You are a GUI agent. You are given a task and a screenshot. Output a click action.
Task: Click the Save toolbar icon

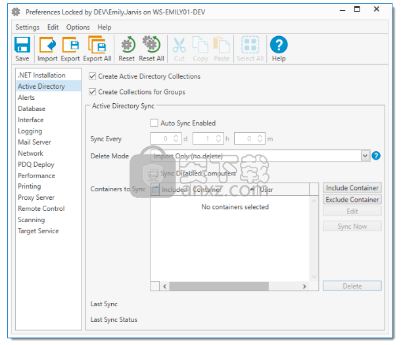coord(22,45)
